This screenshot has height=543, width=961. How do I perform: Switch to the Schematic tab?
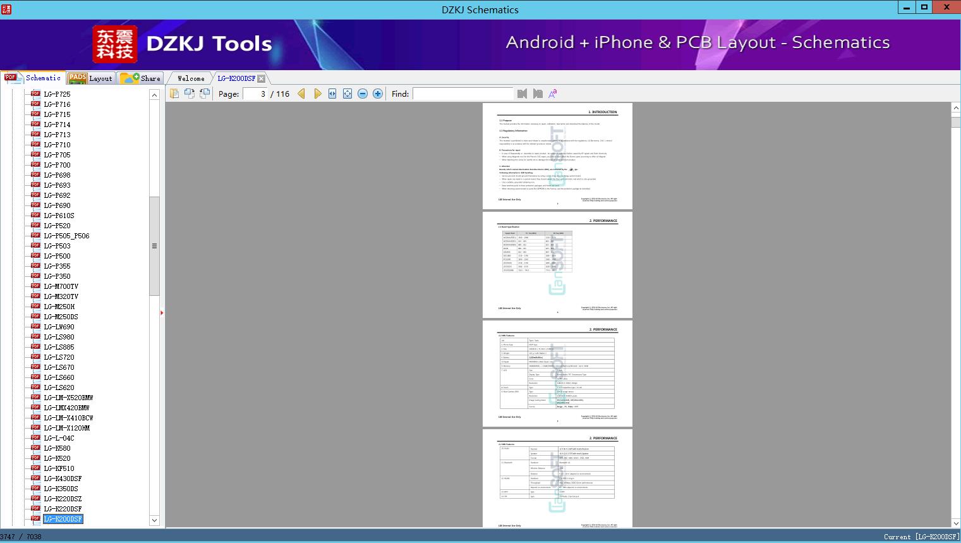click(x=33, y=78)
